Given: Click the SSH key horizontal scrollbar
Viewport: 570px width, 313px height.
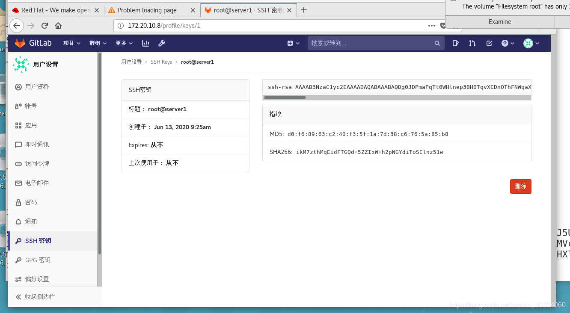Looking at the screenshot, I should pyautogui.click(x=285, y=97).
